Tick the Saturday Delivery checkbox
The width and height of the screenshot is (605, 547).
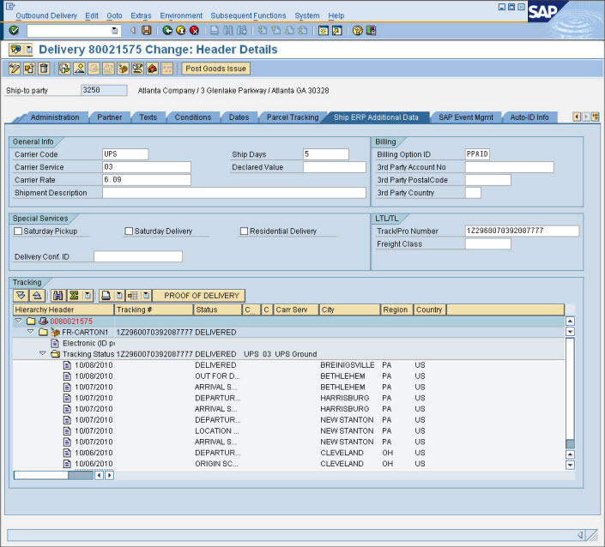129,231
